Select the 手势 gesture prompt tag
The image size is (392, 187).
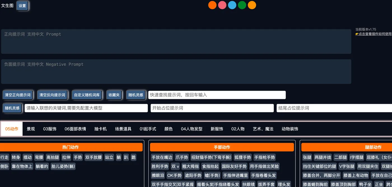coord(78,157)
